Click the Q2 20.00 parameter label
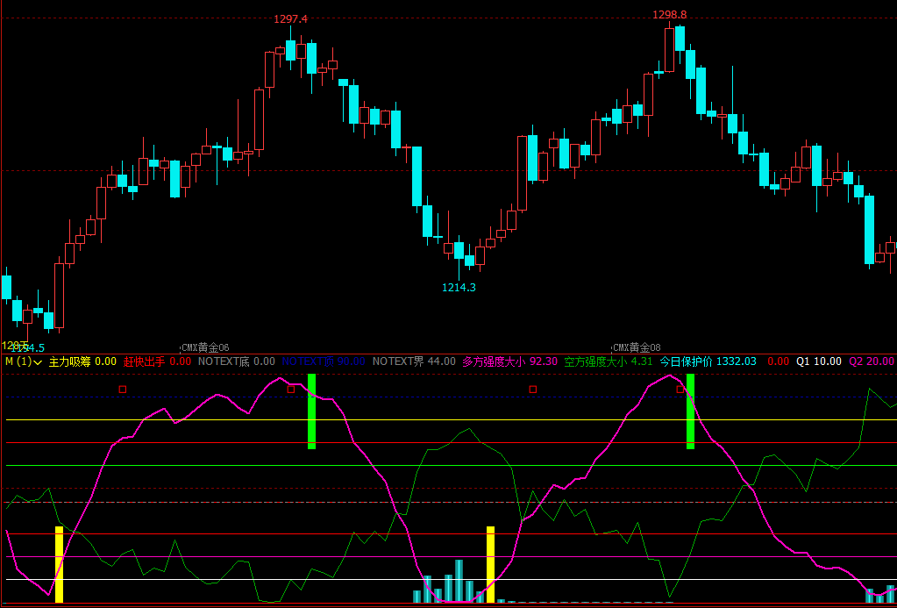Image resolution: width=897 pixels, height=608 pixels. click(x=872, y=361)
